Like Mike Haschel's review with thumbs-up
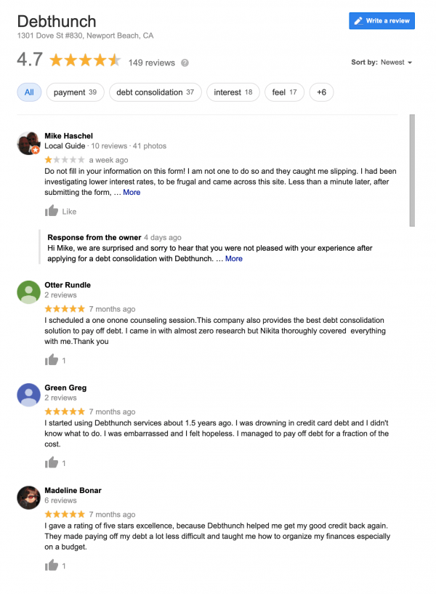This screenshot has width=436, height=594. click(52, 211)
